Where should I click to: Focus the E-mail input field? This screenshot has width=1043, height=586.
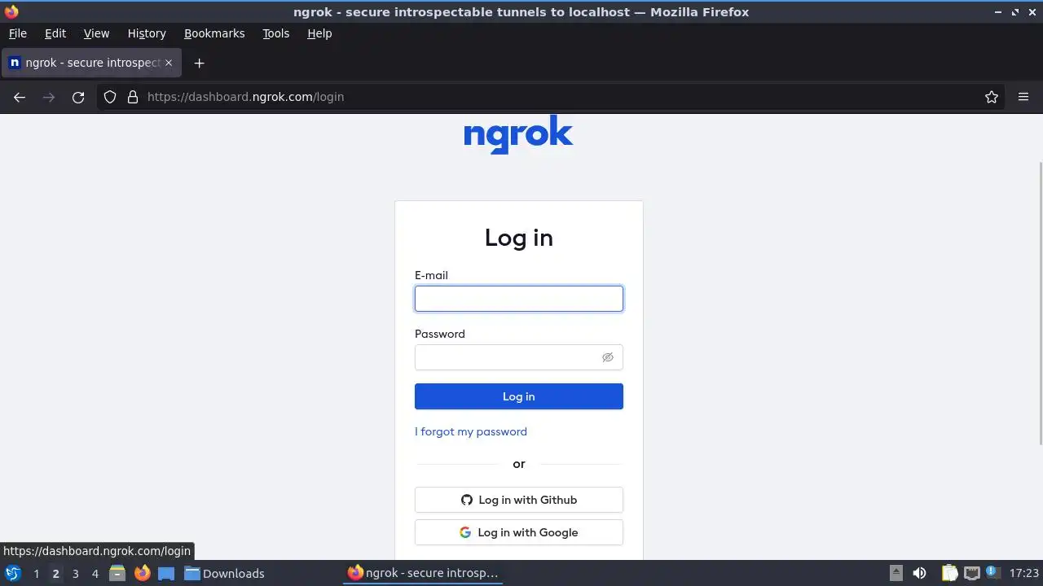point(518,299)
